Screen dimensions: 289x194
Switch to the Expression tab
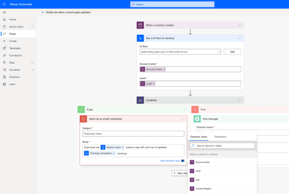click(221, 137)
